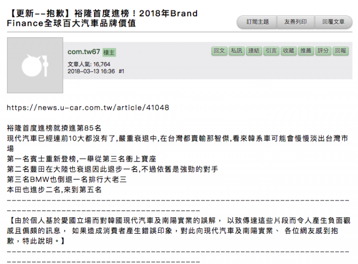Send a 私訊 private message to the poster

237,51
